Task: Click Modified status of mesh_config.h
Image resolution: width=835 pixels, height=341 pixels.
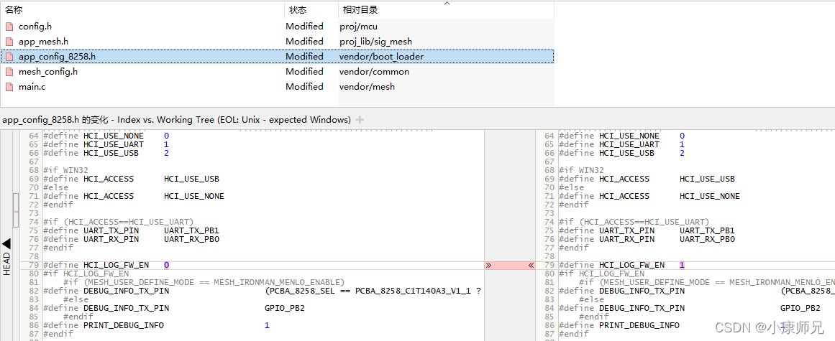Action: [x=304, y=71]
